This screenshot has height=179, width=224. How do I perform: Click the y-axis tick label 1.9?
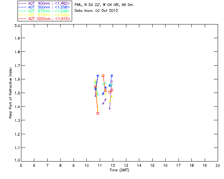point(17,38)
